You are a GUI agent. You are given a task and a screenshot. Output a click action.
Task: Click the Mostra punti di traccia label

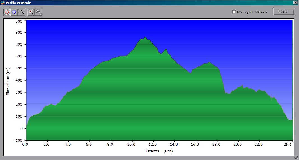pyautogui.click(x=252, y=12)
